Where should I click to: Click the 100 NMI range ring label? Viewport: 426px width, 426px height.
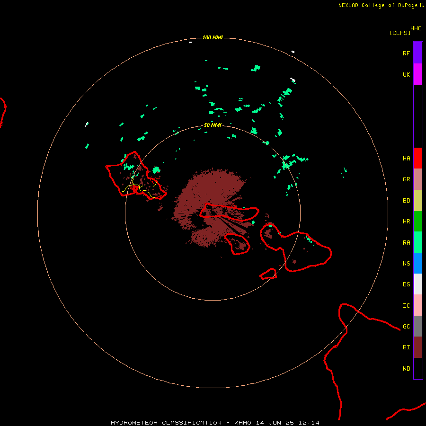click(213, 37)
